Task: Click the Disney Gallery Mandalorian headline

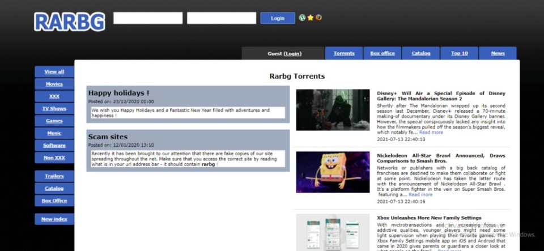Action: click(x=441, y=96)
